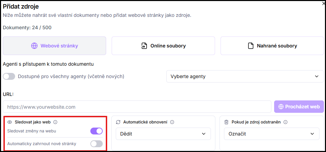Click the globe icon in Webové stránky

(x=34, y=46)
